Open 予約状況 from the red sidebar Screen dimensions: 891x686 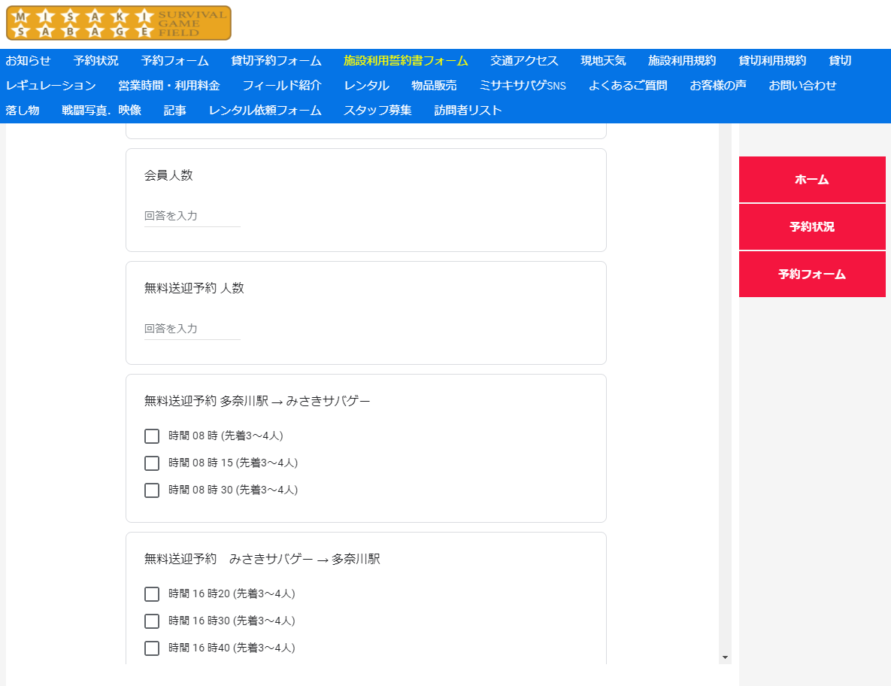(812, 227)
